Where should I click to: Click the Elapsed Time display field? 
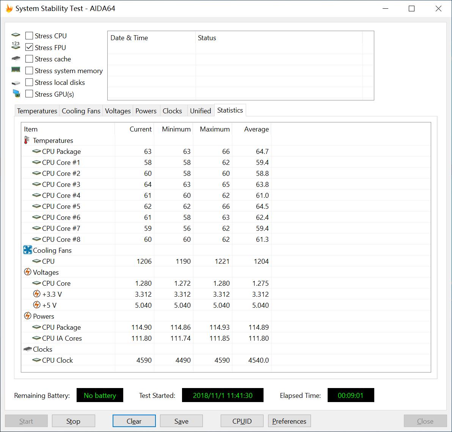click(x=350, y=395)
